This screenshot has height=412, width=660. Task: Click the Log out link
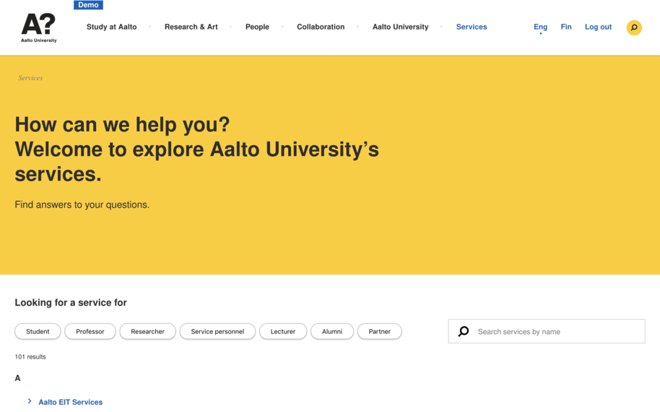pos(598,27)
